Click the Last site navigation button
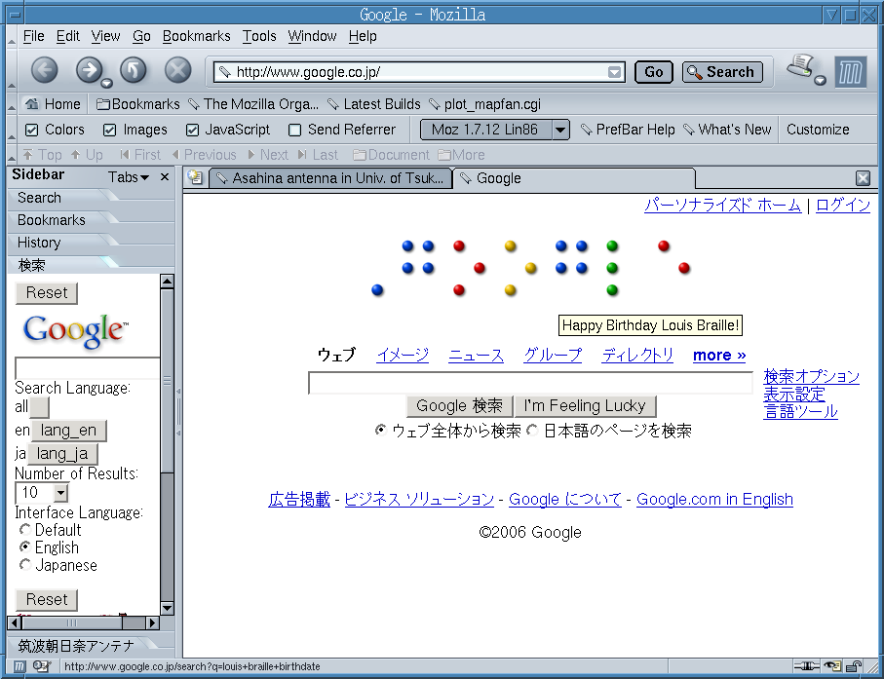The width and height of the screenshot is (884, 679). tap(319, 154)
